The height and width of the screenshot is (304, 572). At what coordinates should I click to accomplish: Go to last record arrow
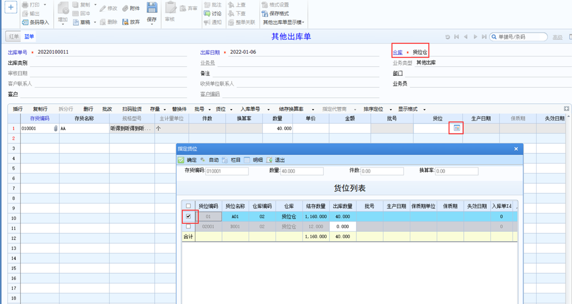click(x=484, y=37)
